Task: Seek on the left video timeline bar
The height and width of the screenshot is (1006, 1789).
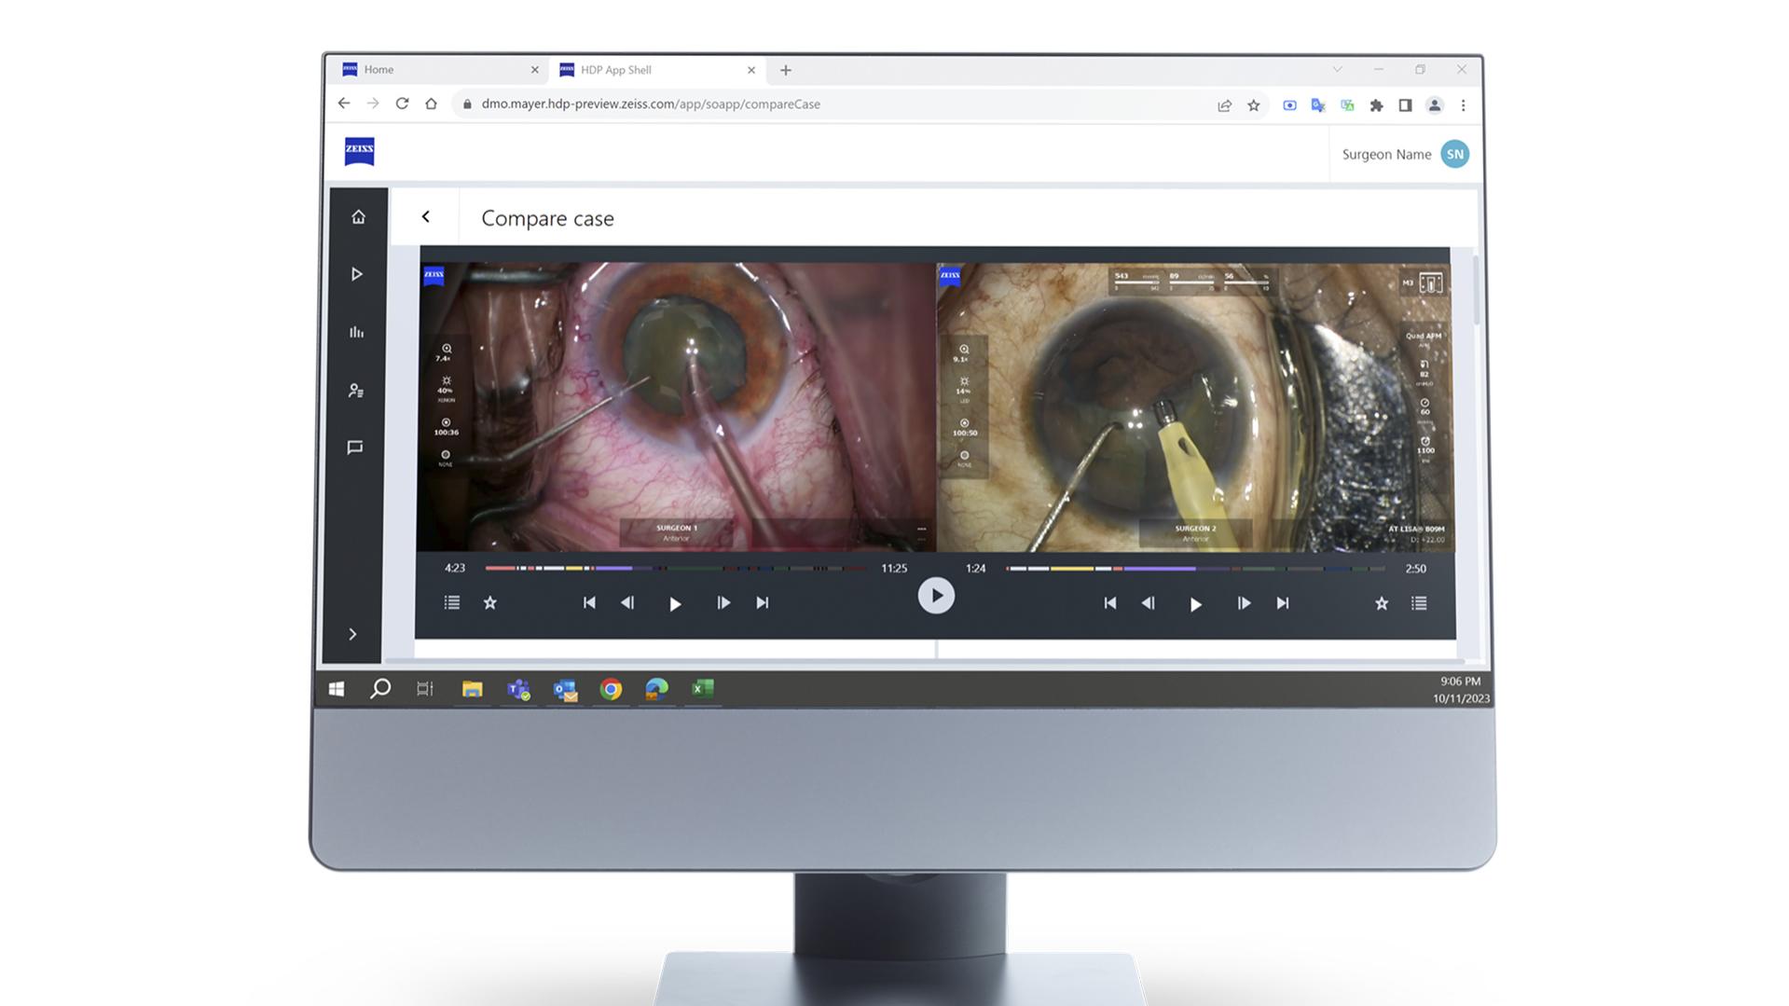Action: (676, 568)
